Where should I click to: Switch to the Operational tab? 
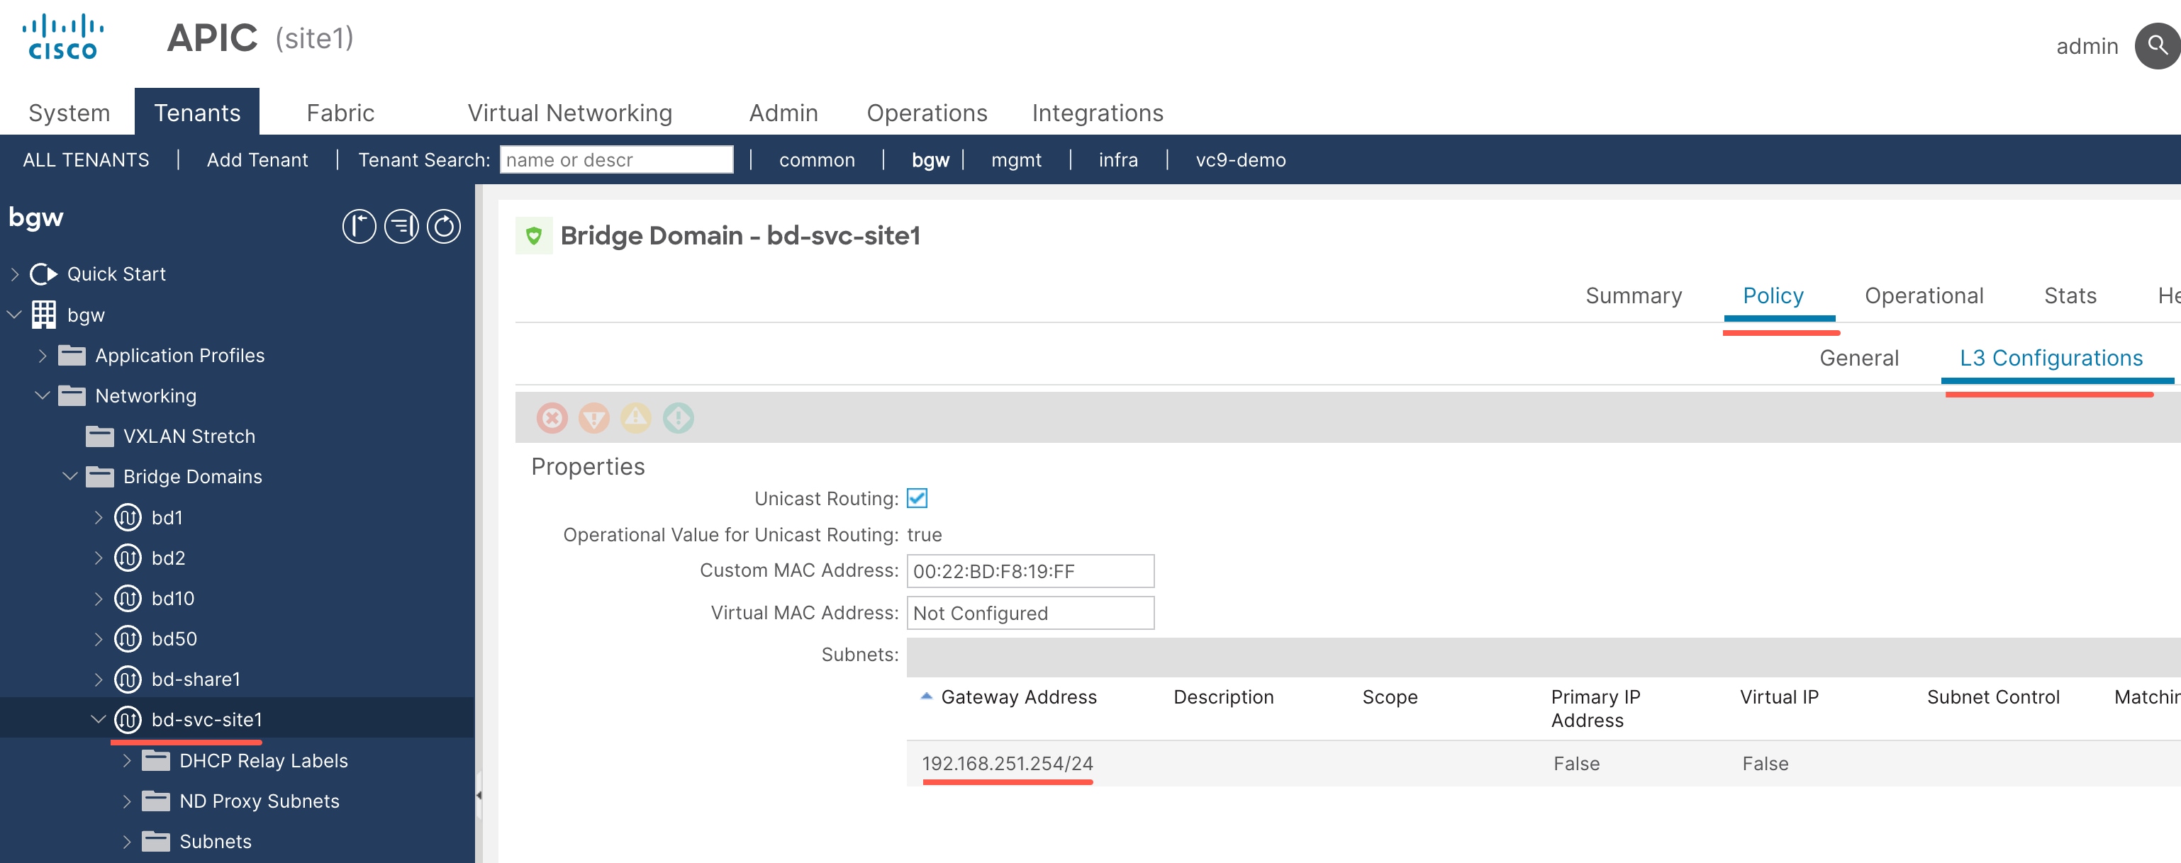point(1924,296)
